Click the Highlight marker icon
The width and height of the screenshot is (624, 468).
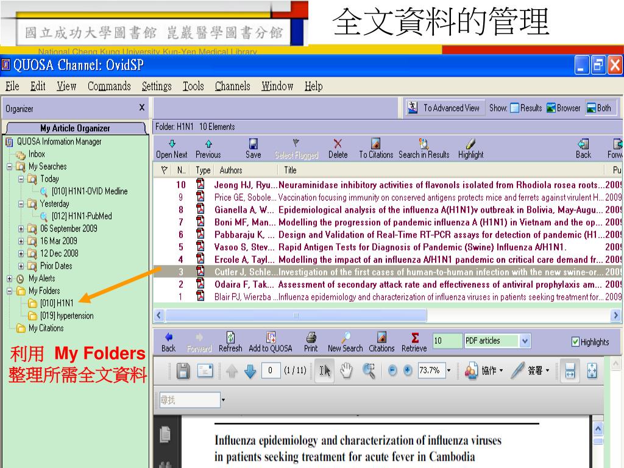tap(470, 143)
